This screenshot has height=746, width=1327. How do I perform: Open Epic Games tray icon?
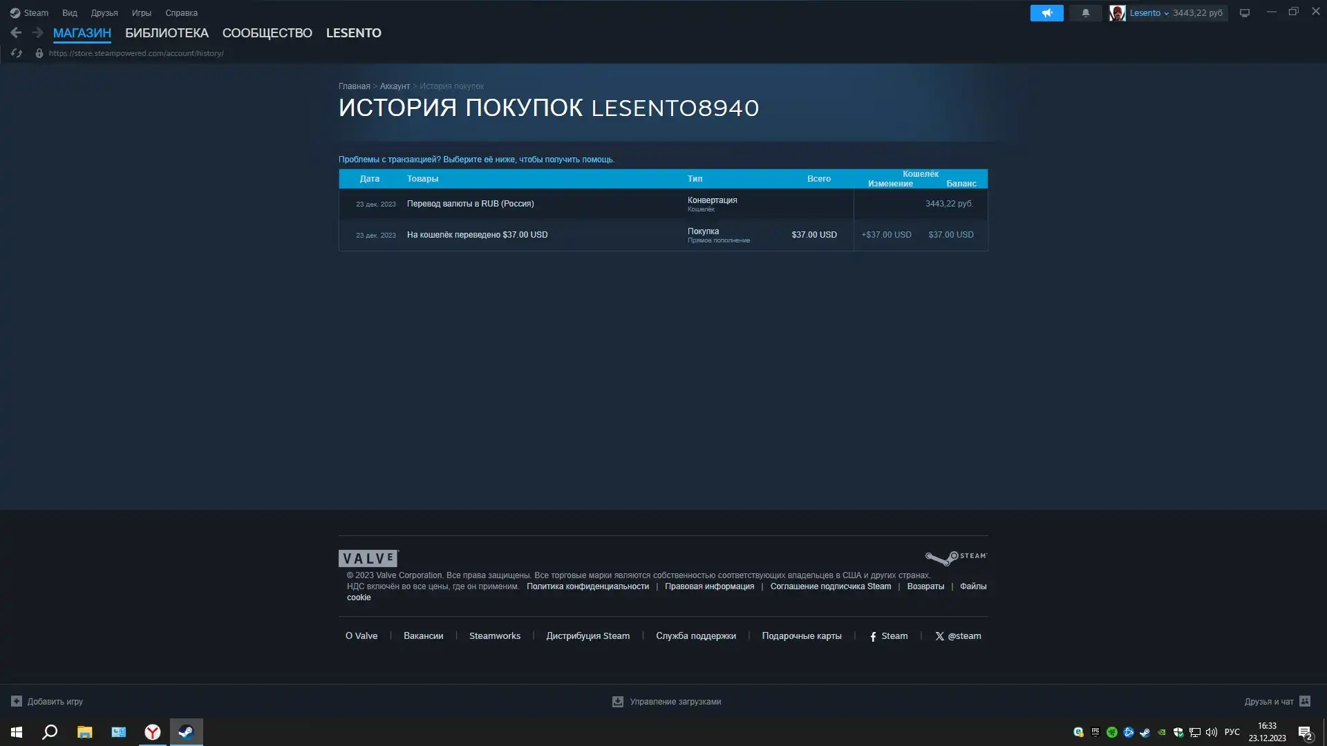(x=1095, y=732)
